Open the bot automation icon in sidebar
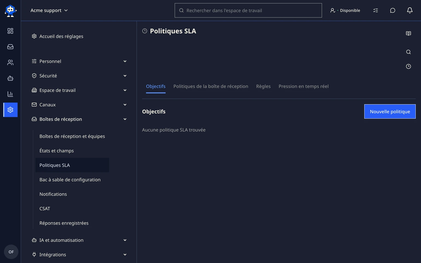Image resolution: width=421 pixels, height=263 pixels. pos(10,78)
